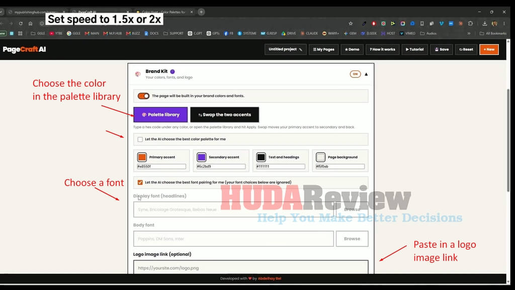515x290 pixels.
Task: Save the current project
Action: click(442, 49)
